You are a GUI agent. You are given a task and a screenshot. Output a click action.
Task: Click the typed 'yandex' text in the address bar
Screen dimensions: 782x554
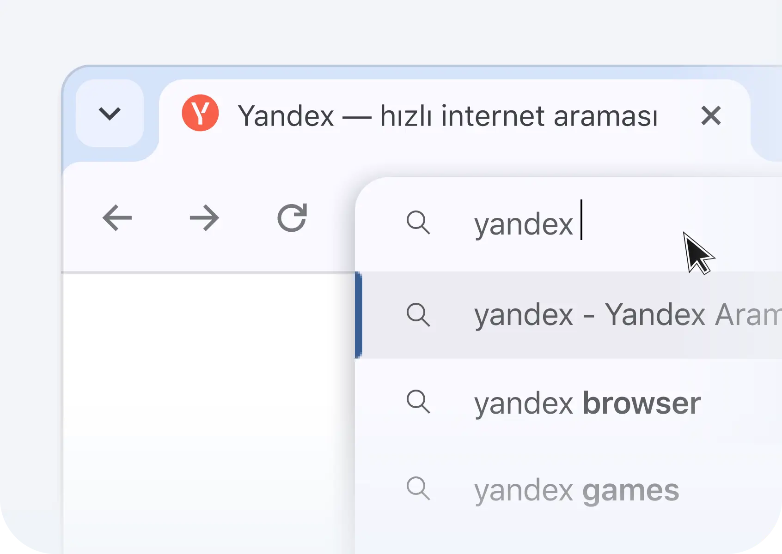click(524, 225)
